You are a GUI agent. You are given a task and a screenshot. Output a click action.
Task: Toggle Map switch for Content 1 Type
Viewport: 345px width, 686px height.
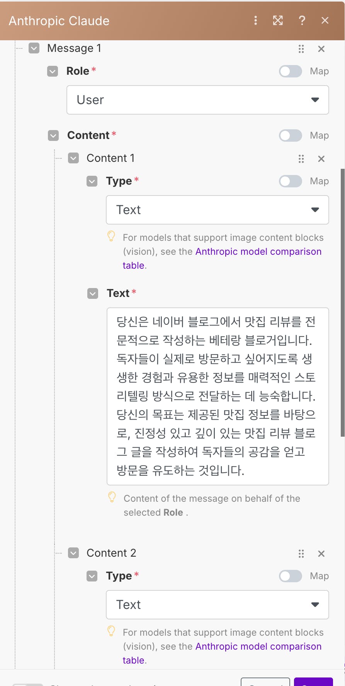(x=291, y=181)
